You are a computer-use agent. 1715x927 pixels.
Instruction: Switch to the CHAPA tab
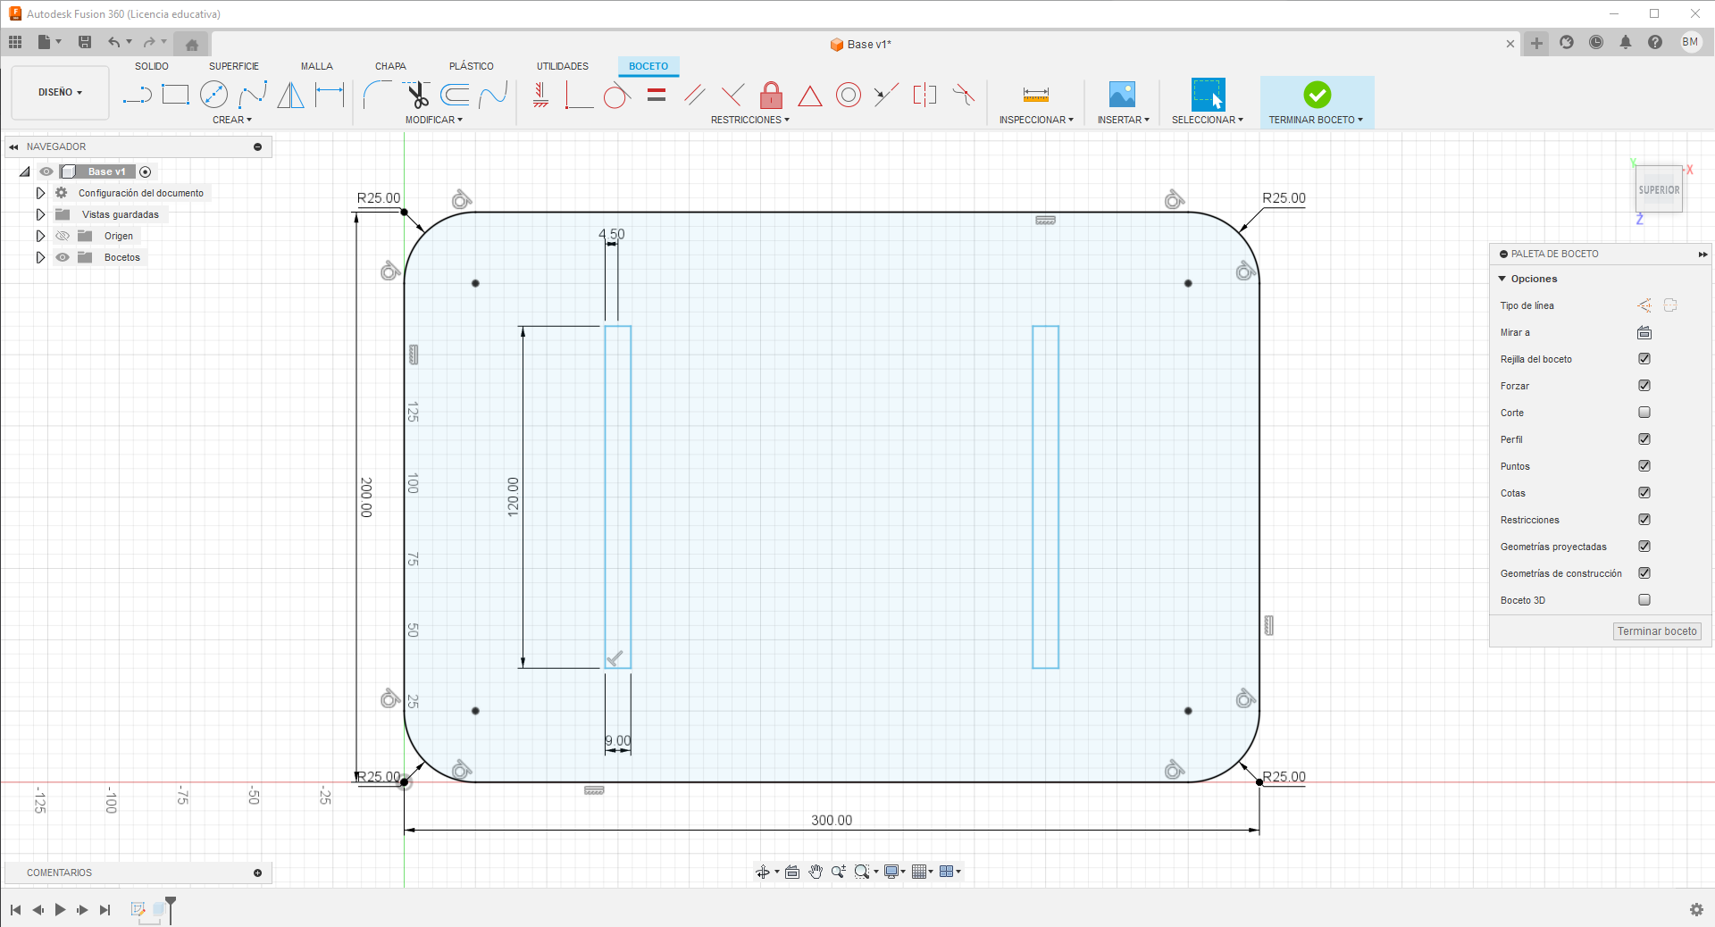pos(390,66)
